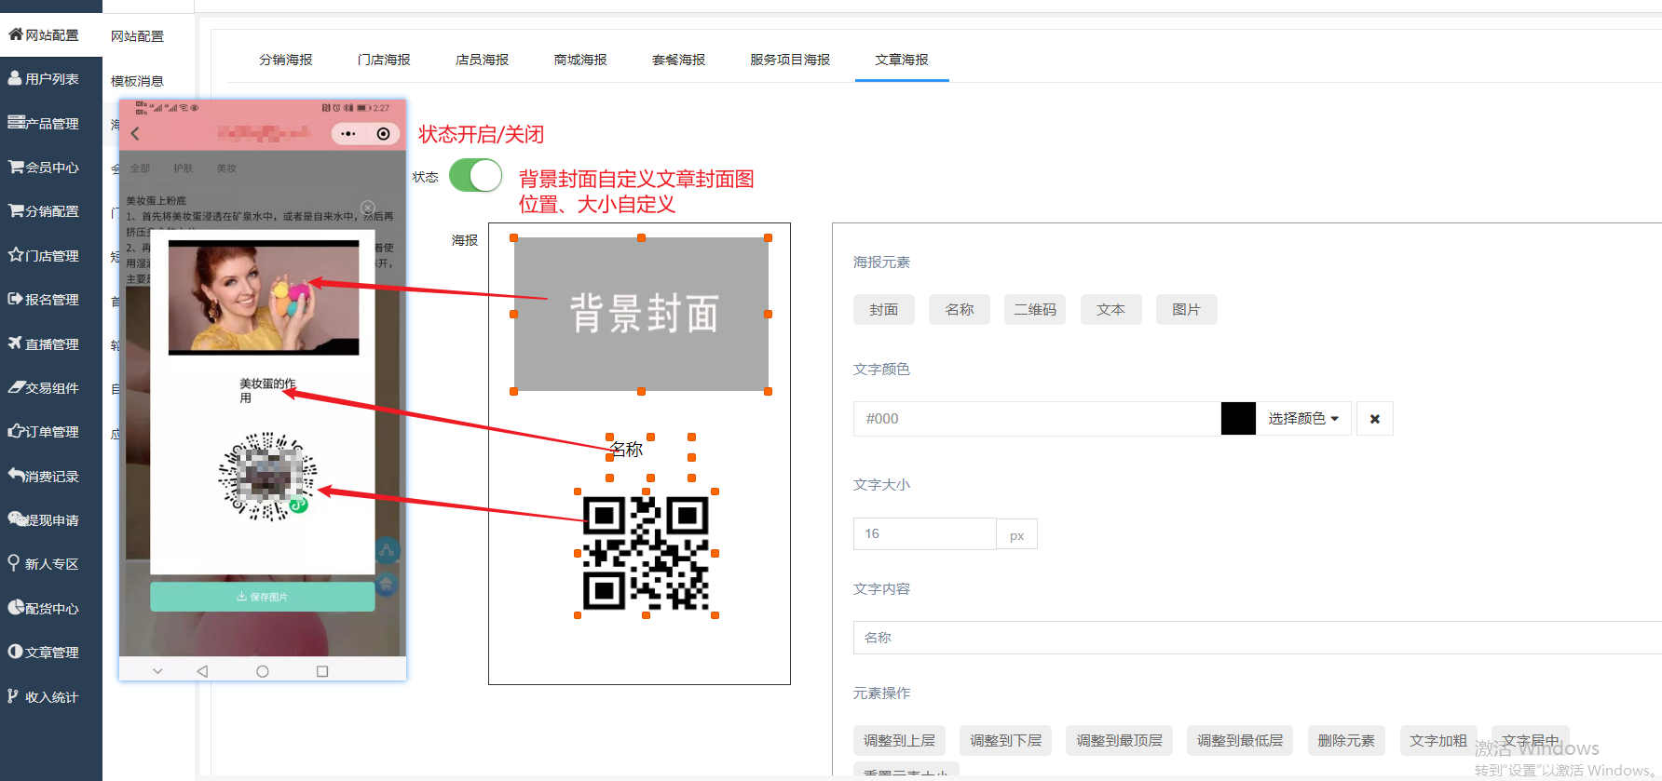Select 背景封面 element on poster canvas

(x=641, y=315)
